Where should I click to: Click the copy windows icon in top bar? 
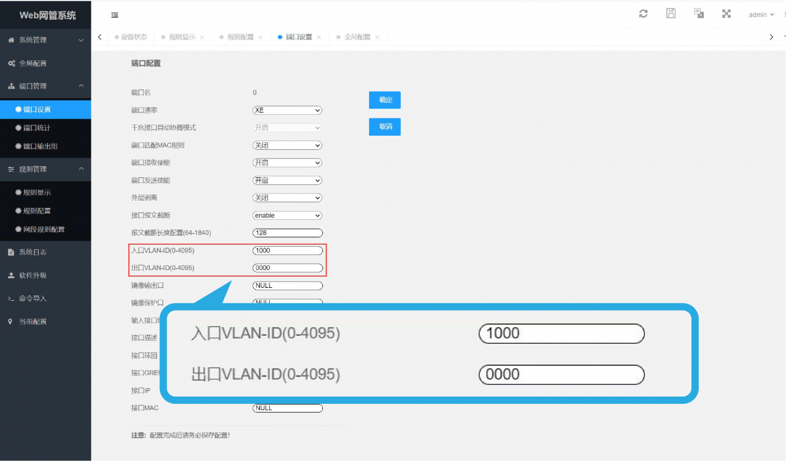coord(699,14)
